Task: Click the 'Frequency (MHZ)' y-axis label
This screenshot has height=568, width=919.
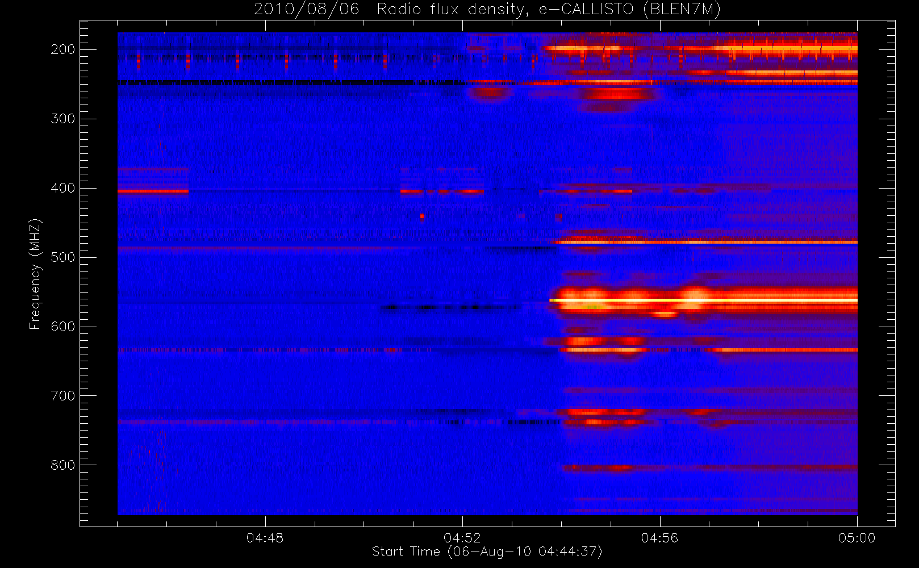Action: 35,274
